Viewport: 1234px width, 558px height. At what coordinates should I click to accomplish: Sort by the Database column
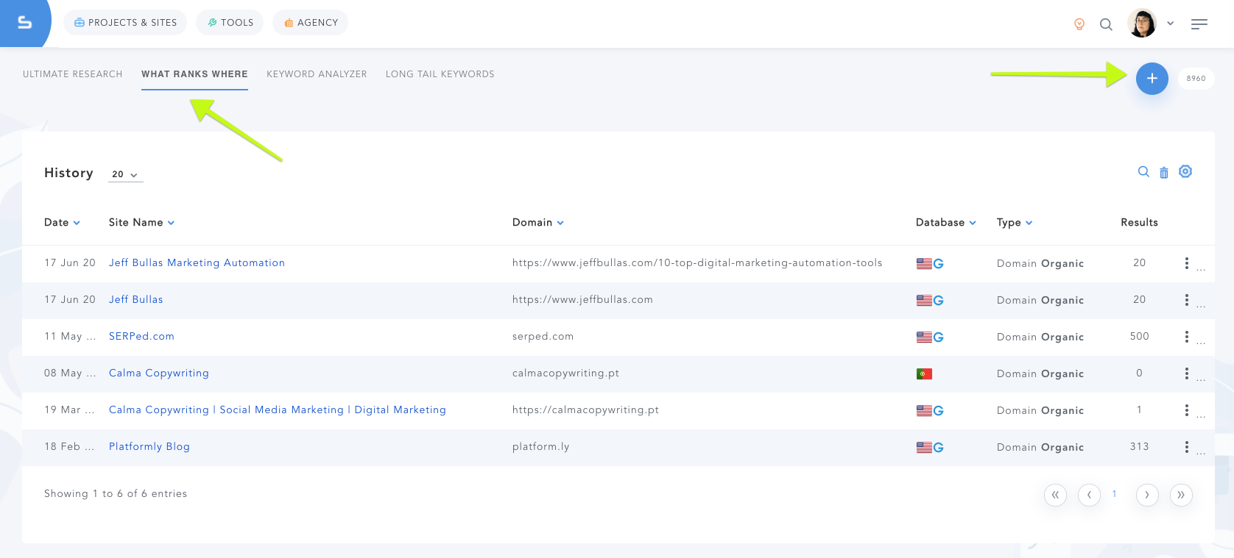(946, 223)
